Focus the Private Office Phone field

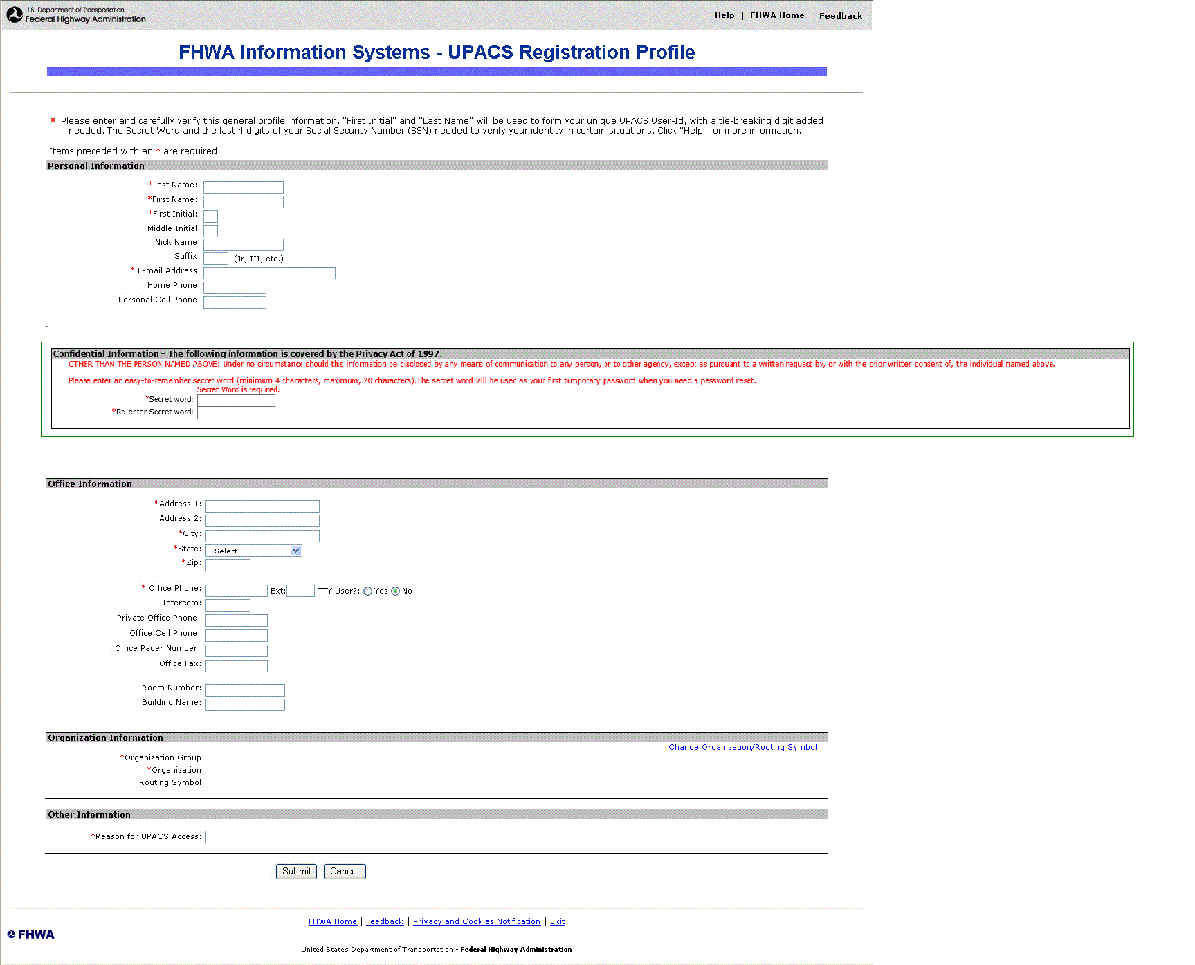click(x=236, y=621)
